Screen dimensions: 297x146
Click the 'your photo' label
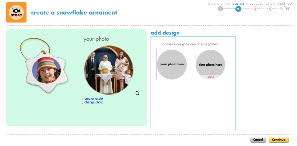tap(96, 39)
